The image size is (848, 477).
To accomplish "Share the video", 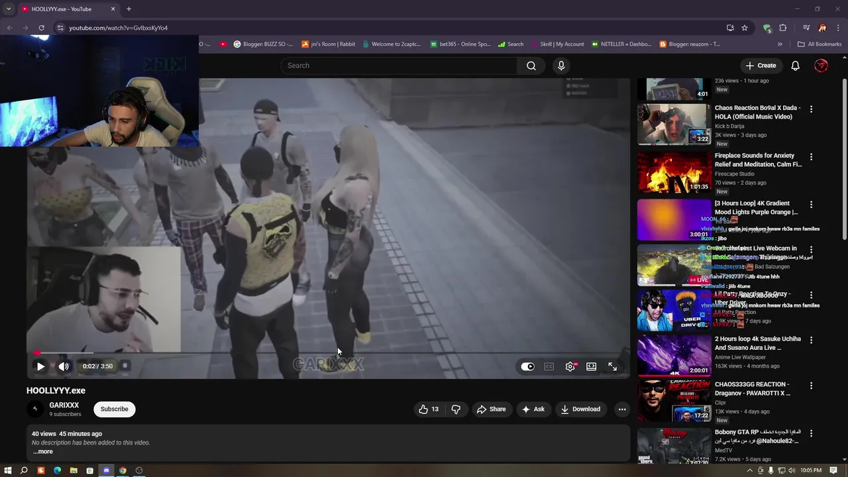I will [x=491, y=409].
